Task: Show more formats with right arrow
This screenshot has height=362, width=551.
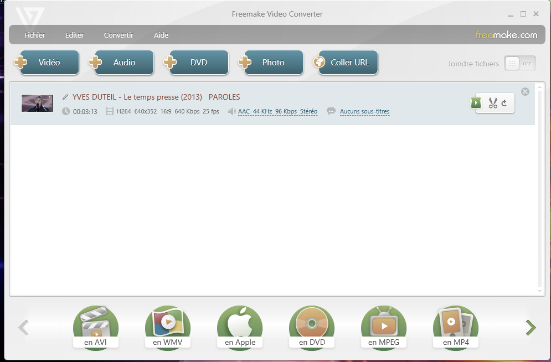Action: 531,328
